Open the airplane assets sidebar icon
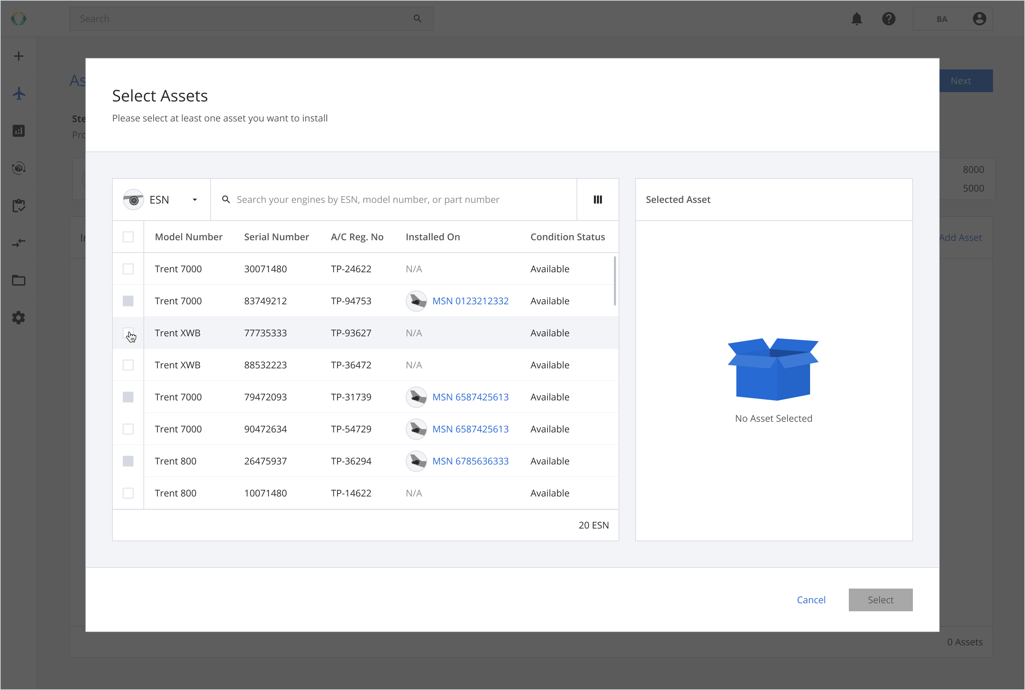1025x690 pixels. (x=18, y=93)
